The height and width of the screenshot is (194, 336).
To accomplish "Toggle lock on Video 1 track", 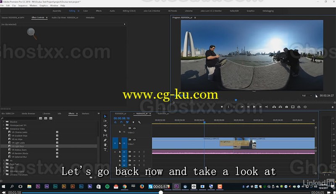I will click(x=120, y=143).
